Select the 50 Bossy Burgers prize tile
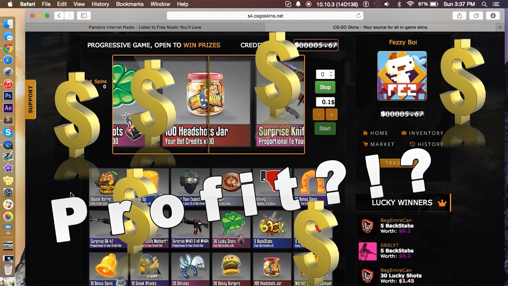Screen dimensions: 508x286 point(231,269)
